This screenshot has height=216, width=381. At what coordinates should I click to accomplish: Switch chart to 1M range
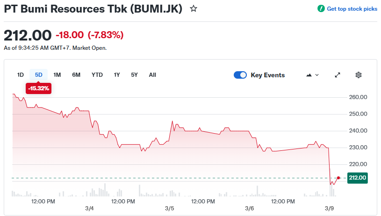(57, 75)
